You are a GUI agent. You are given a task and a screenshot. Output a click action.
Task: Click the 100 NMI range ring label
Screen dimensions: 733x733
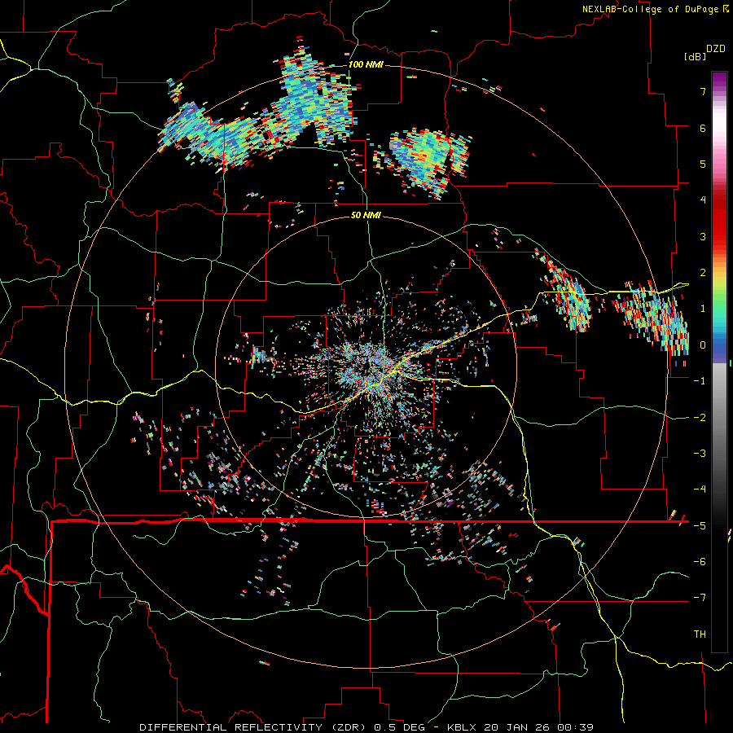click(366, 64)
